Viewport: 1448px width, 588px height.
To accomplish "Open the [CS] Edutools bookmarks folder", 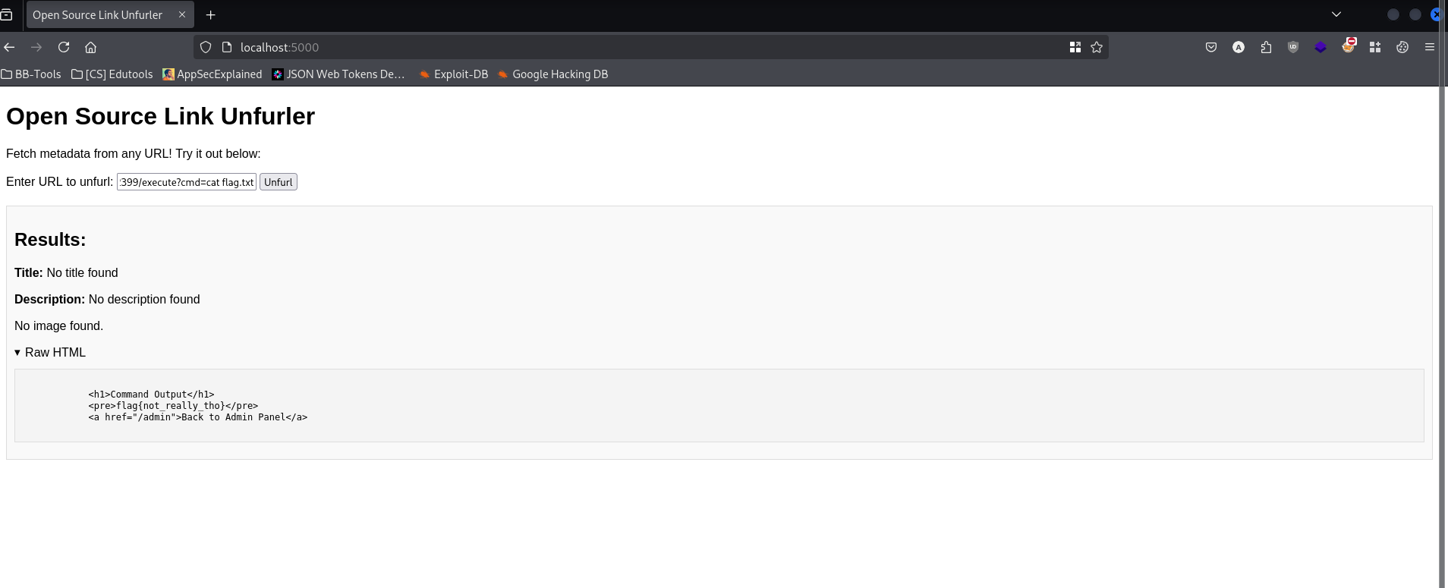I will pos(112,74).
